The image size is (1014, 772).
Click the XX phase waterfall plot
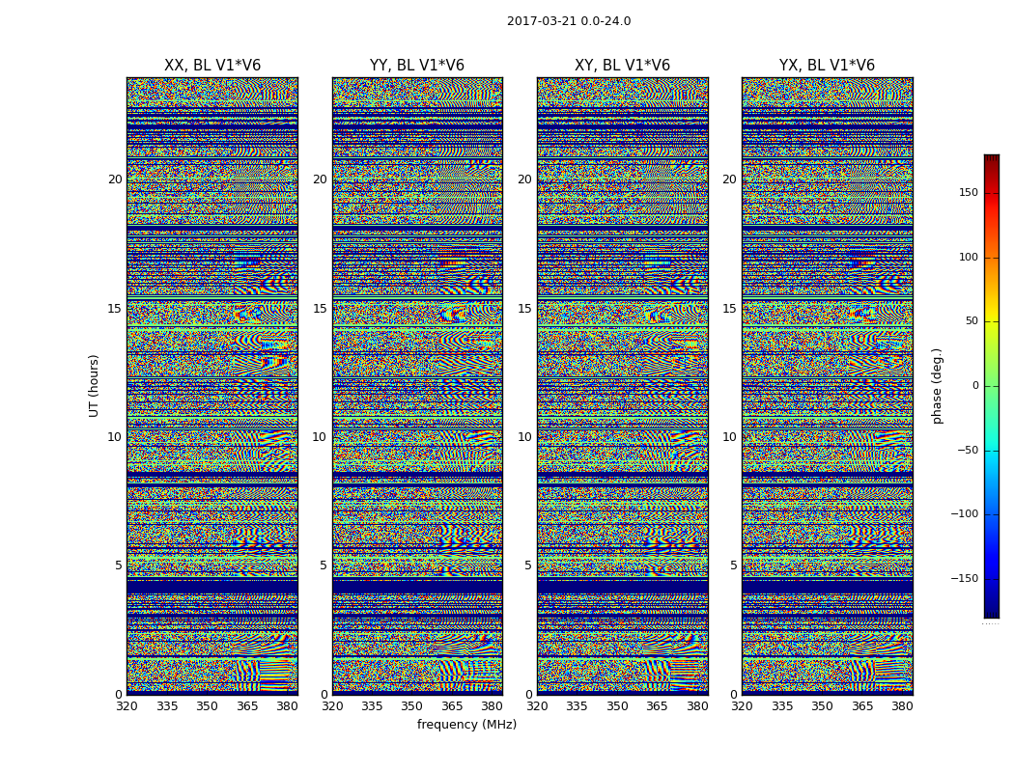click(x=212, y=386)
